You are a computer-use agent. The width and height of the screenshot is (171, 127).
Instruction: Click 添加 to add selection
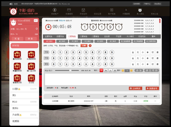point(139,71)
